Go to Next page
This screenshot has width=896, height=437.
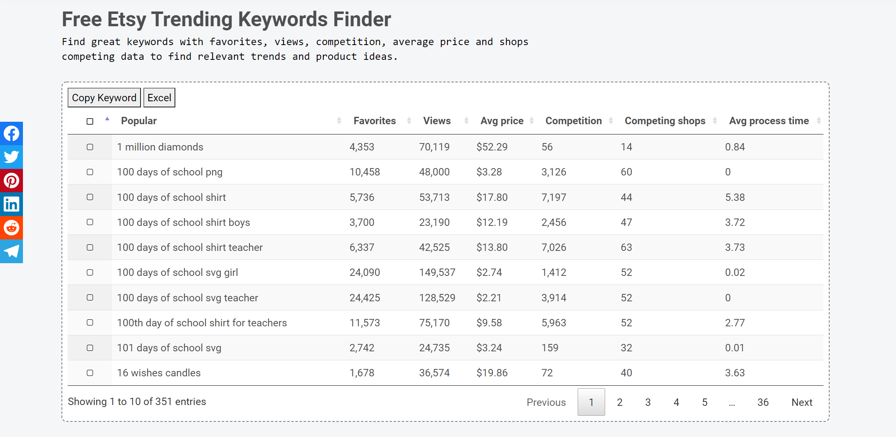[x=802, y=402]
